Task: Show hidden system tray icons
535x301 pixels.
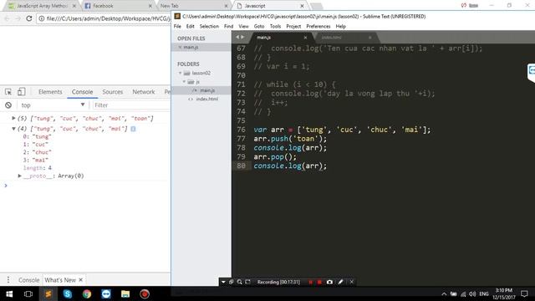Action: click(x=444, y=293)
